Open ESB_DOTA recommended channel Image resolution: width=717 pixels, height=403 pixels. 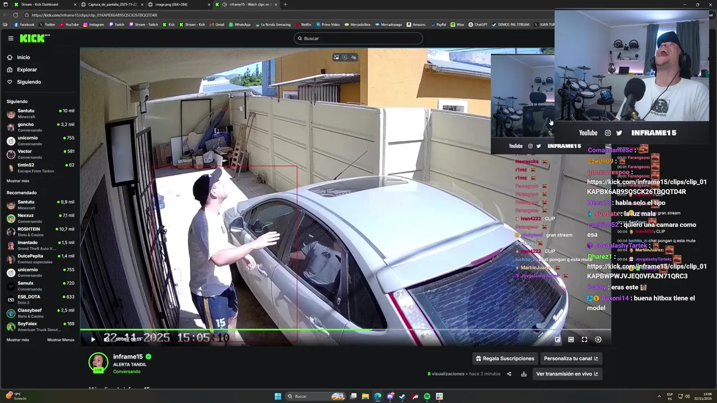coord(40,299)
